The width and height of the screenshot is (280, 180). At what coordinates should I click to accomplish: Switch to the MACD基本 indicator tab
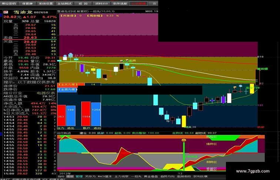point(105,176)
